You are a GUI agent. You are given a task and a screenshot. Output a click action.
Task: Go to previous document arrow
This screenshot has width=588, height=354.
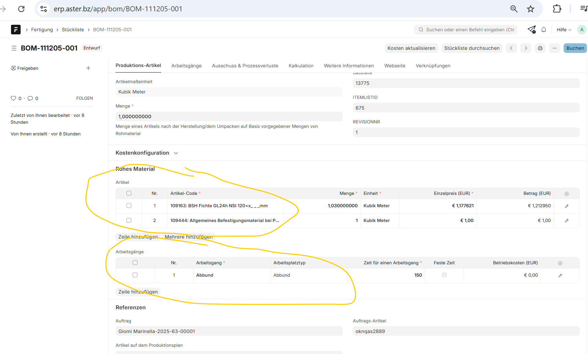511,48
